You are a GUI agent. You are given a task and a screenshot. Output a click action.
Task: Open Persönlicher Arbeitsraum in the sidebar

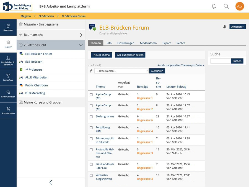[x=8, y=61]
